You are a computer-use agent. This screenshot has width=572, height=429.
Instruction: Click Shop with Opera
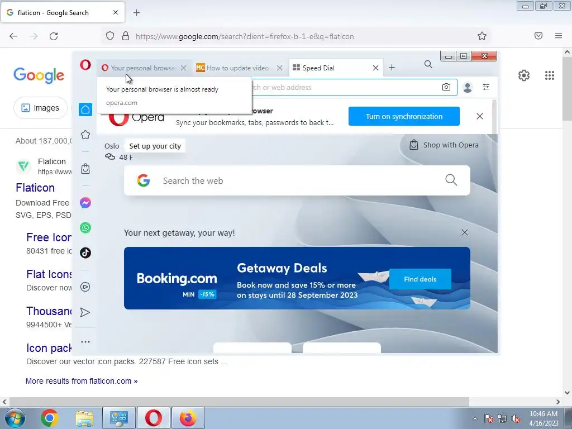click(444, 145)
